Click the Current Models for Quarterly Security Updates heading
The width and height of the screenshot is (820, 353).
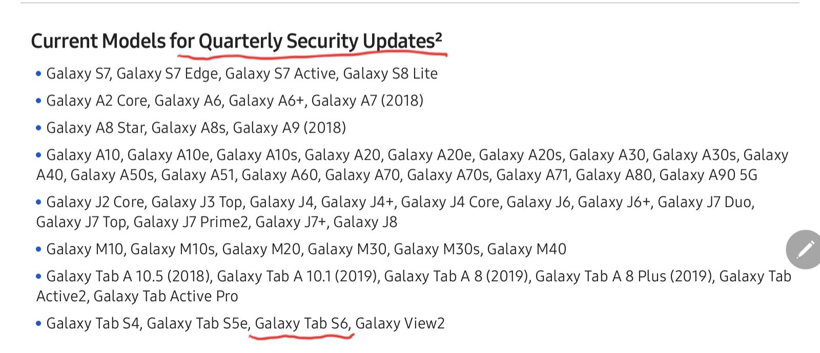(236, 41)
